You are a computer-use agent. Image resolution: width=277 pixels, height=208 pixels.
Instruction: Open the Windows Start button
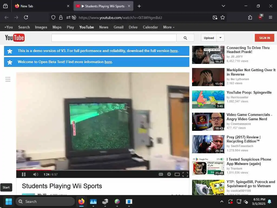pos(9,201)
